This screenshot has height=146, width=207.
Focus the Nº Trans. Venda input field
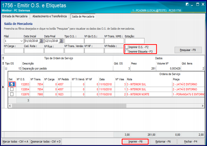pos(74,51)
